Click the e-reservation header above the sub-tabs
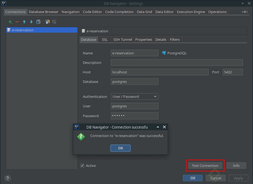The width and height of the screenshot is (253, 184). (163, 31)
